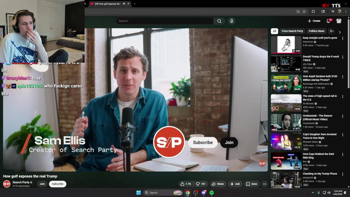Open options for Anjali Sardana video

click(x=343, y=77)
